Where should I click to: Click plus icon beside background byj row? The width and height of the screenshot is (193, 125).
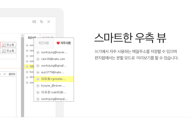pyautogui.click(x=27, y=72)
